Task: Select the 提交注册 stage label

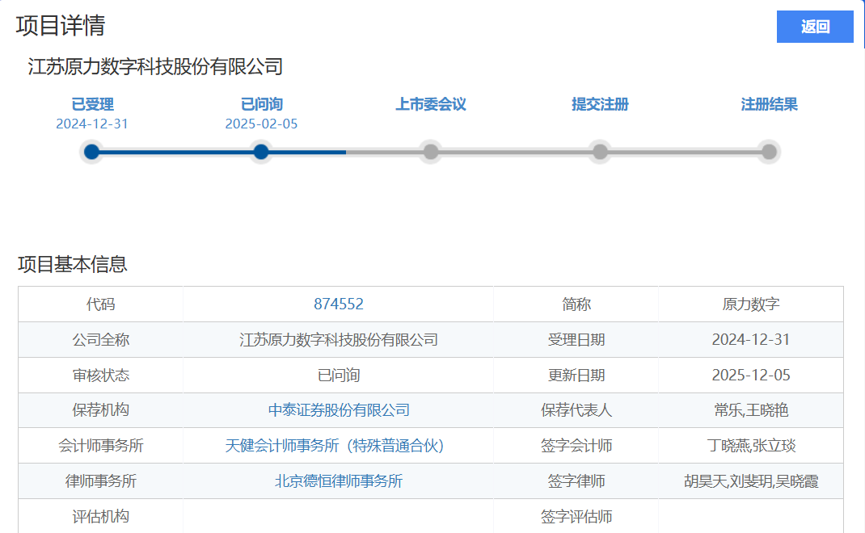Action: pos(598,104)
